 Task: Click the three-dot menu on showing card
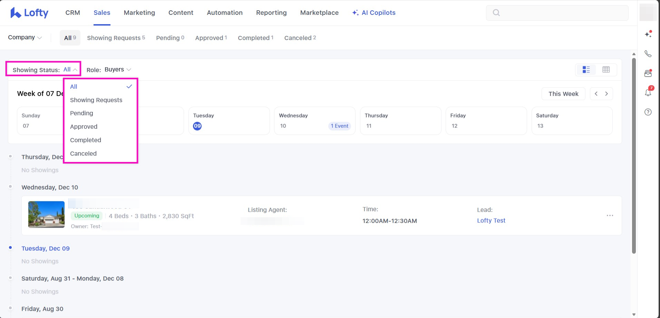(x=610, y=215)
